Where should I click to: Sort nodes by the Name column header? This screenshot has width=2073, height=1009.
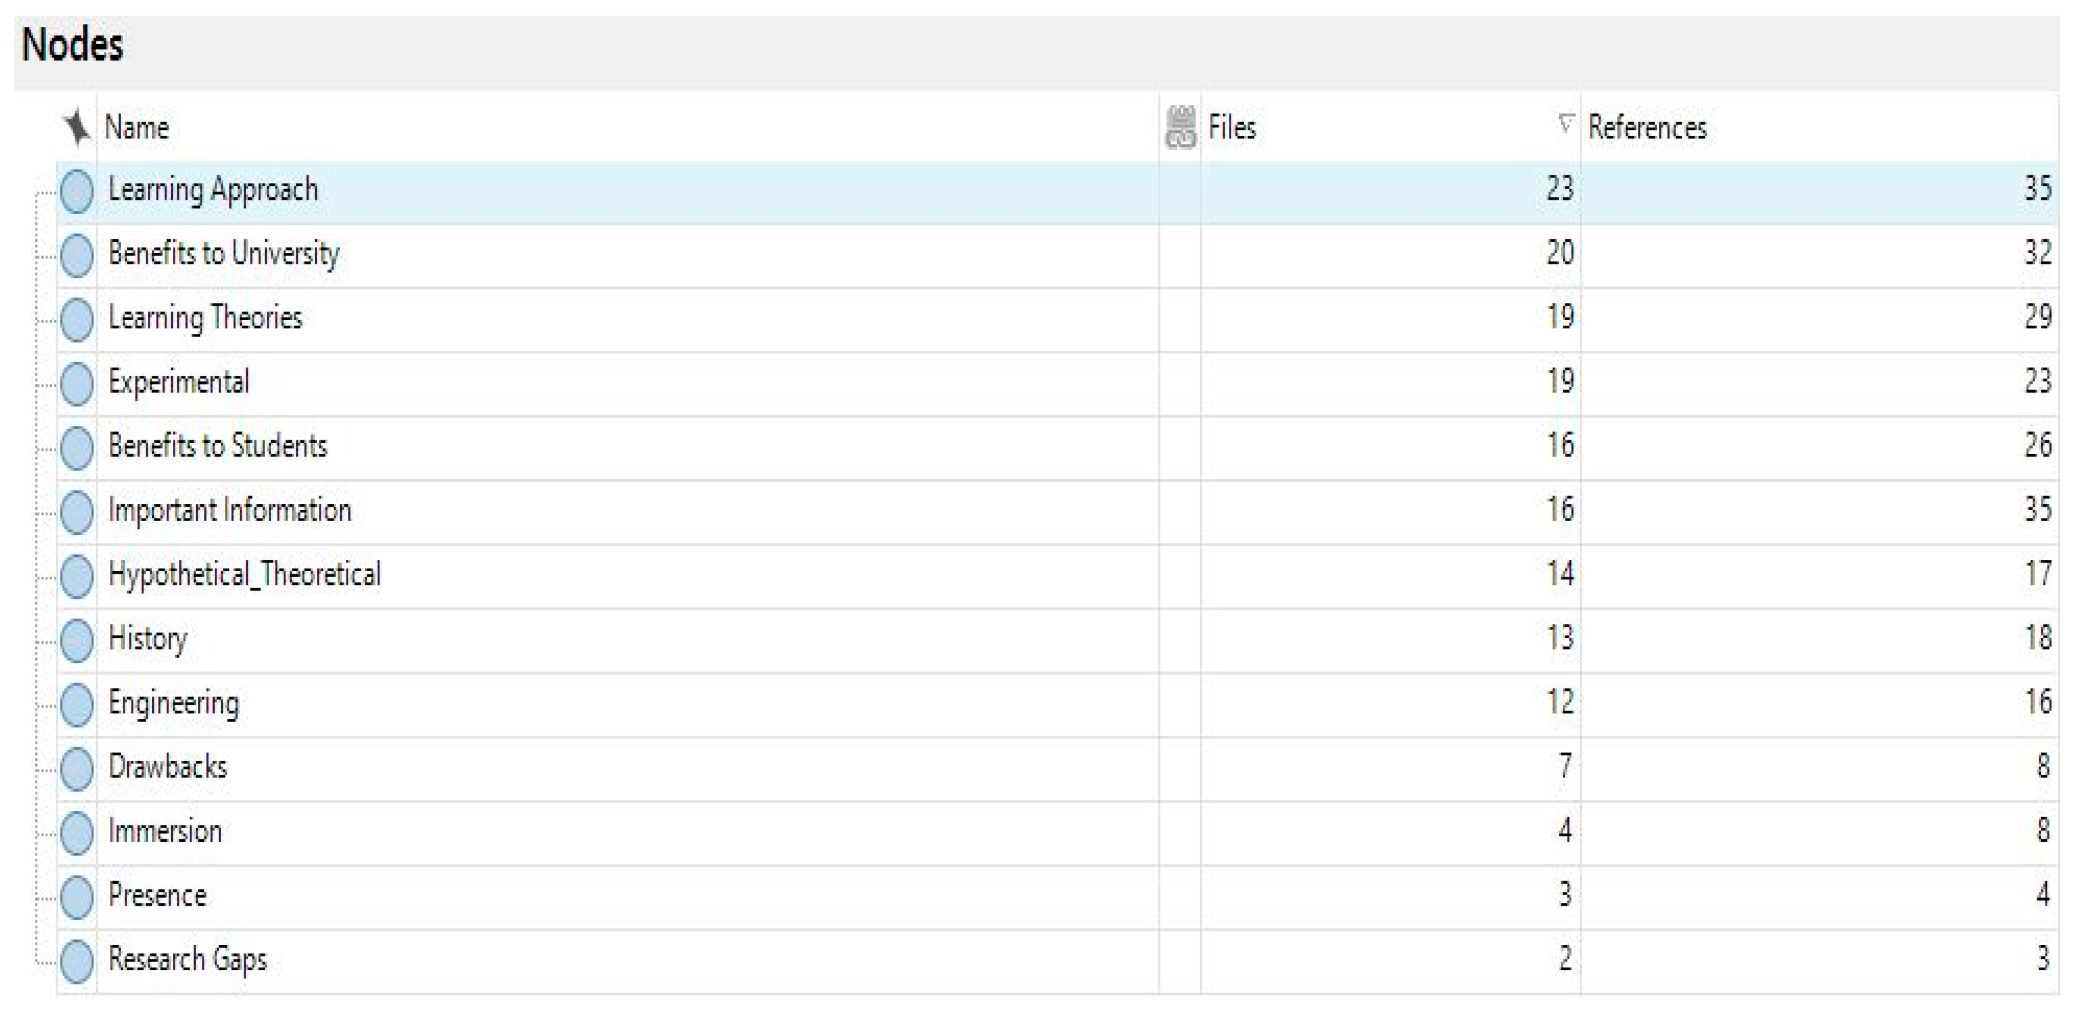click(137, 127)
